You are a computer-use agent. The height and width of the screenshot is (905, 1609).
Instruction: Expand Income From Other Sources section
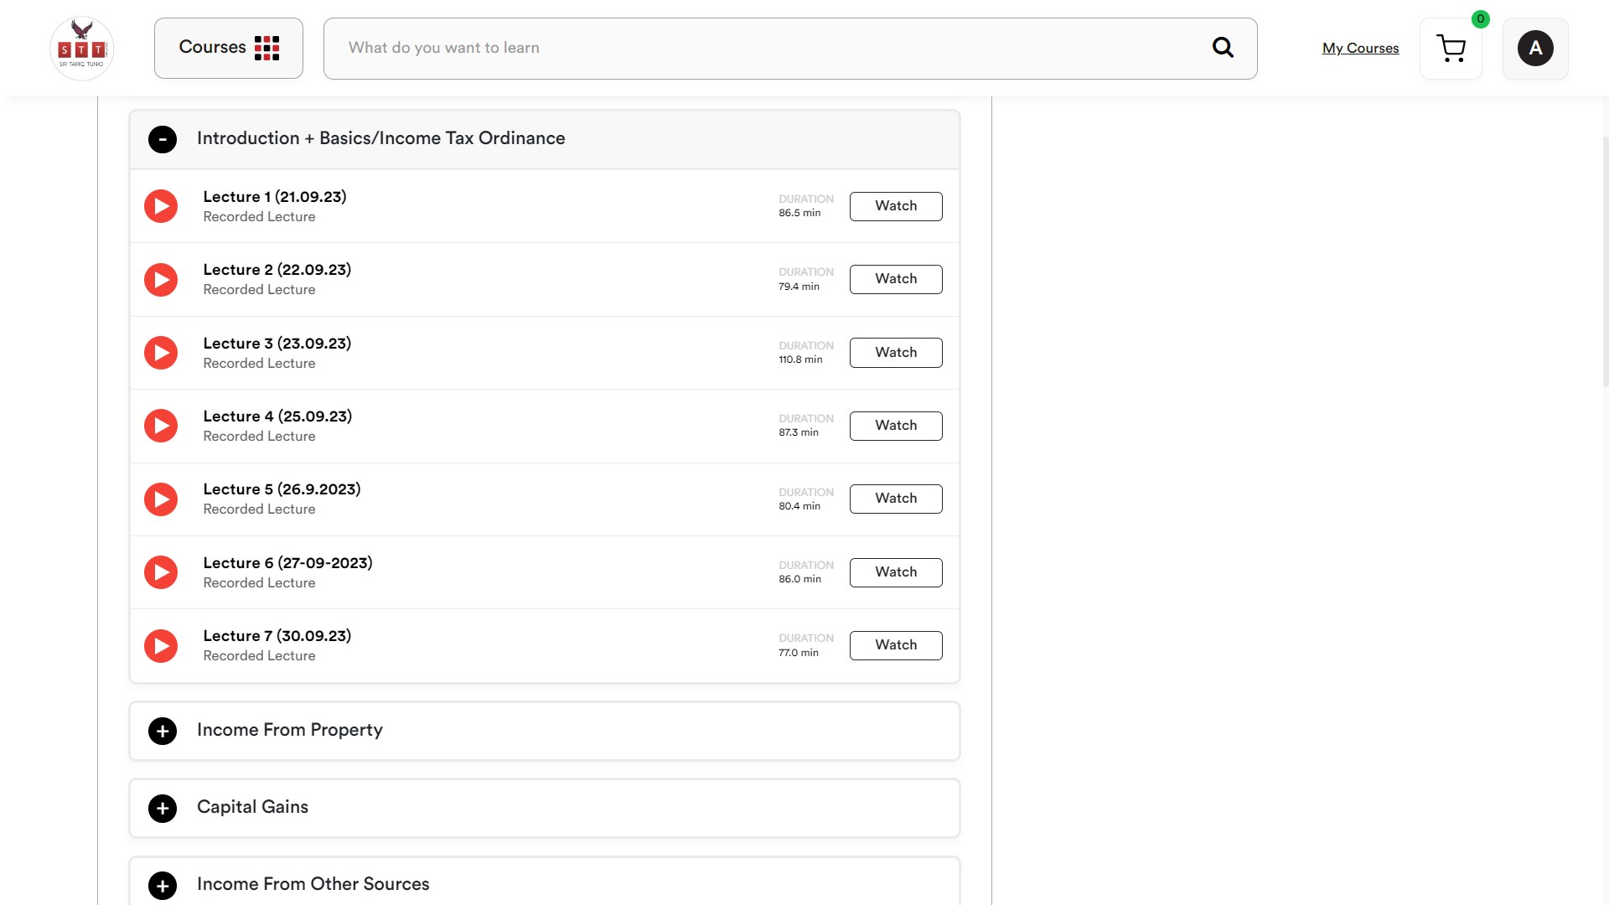point(163,885)
